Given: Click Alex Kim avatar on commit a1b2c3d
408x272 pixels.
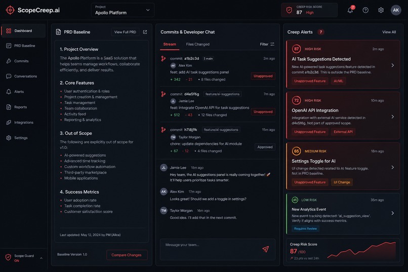Looking at the screenshot, I should click(x=173, y=65).
